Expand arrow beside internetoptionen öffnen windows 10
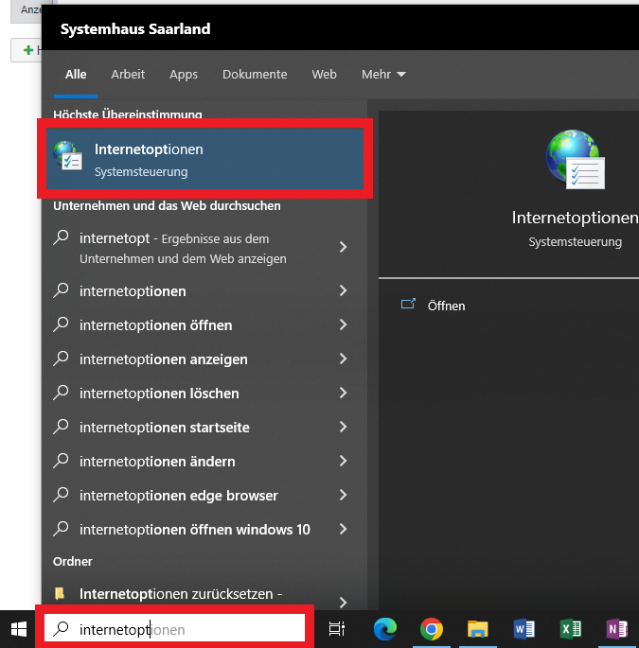 click(x=343, y=529)
